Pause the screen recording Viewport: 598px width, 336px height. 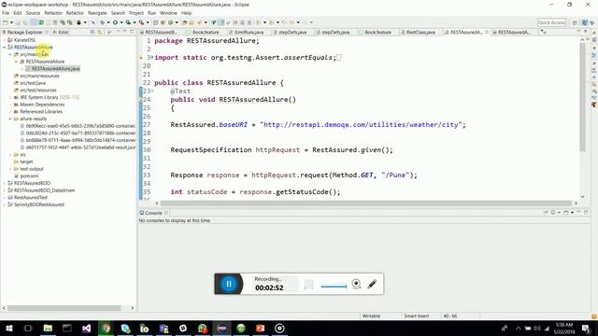(x=229, y=284)
